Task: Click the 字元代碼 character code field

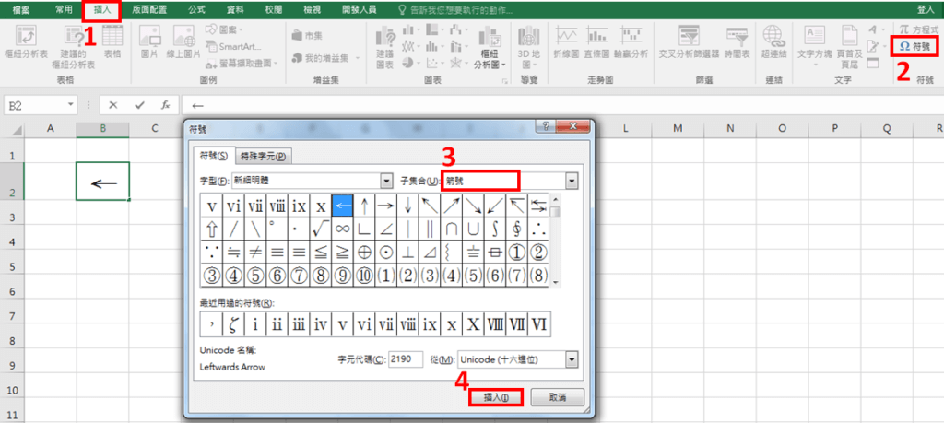Action: point(406,358)
